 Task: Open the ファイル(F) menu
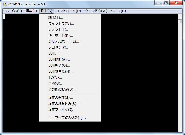13,11
